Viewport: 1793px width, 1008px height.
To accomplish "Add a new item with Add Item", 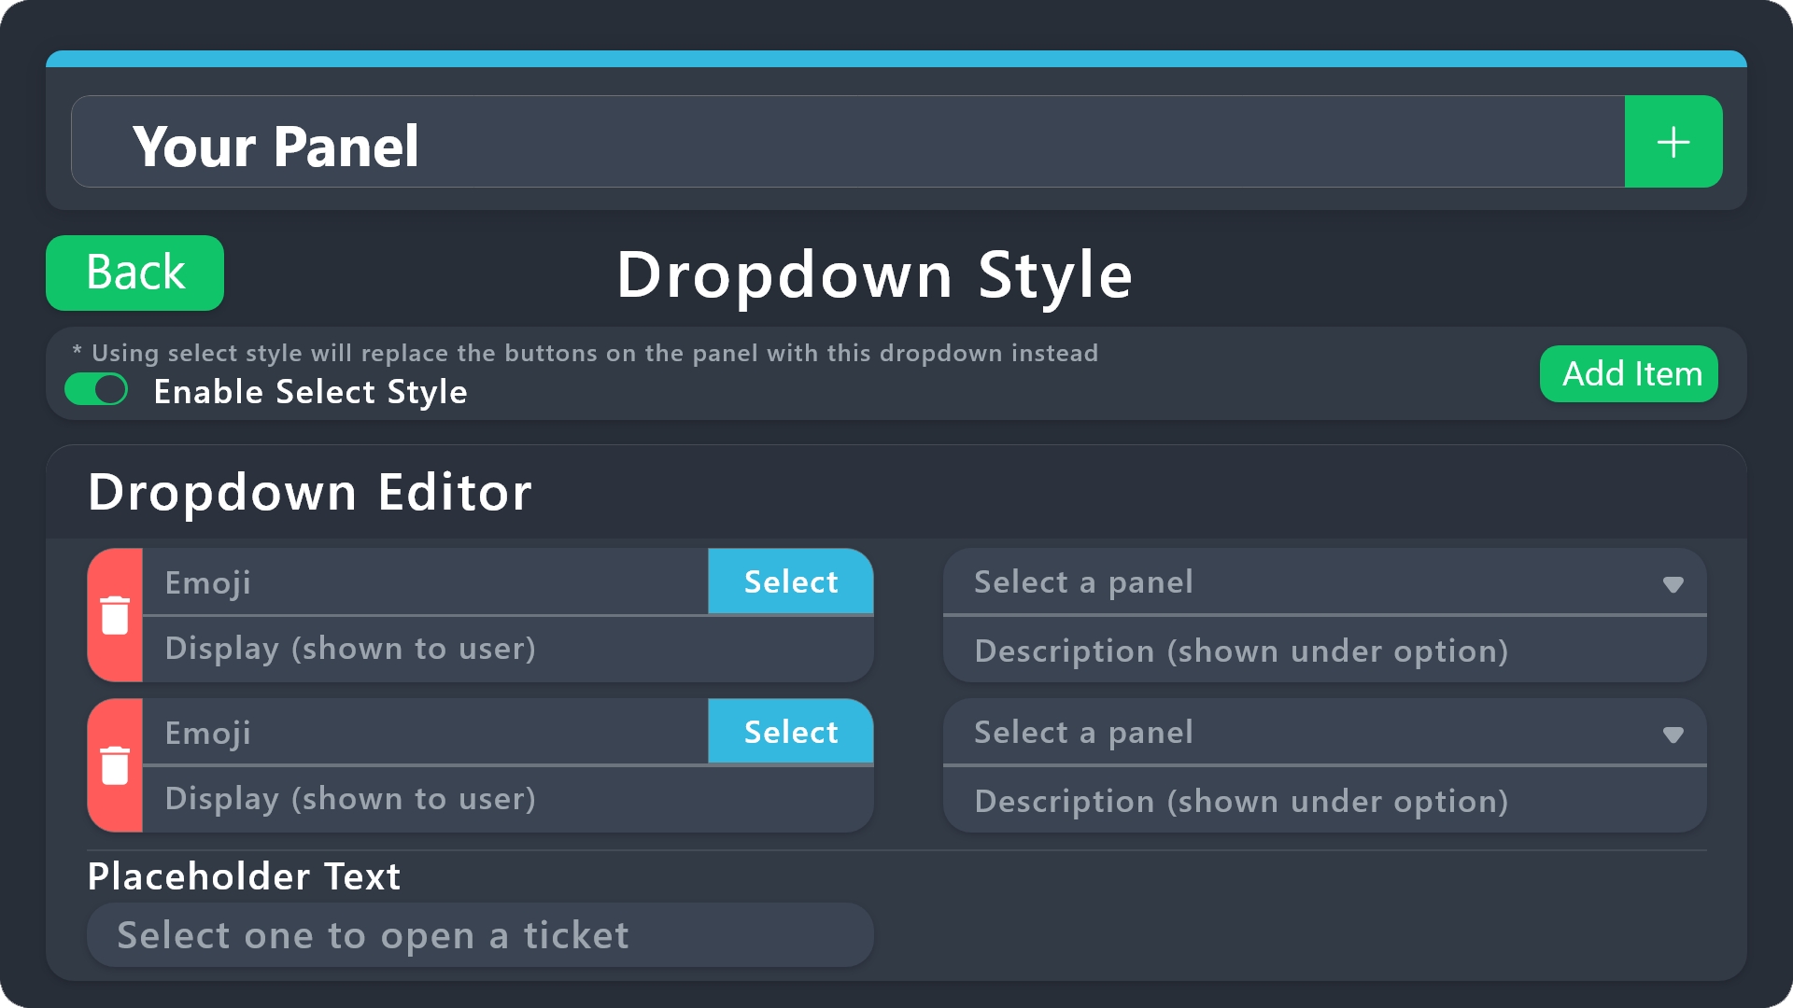I will (1629, 373).
